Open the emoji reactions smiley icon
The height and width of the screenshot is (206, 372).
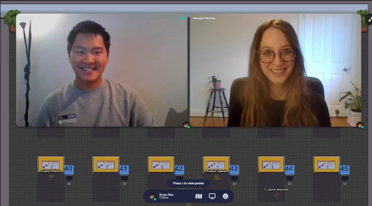(x=225, y=196)
